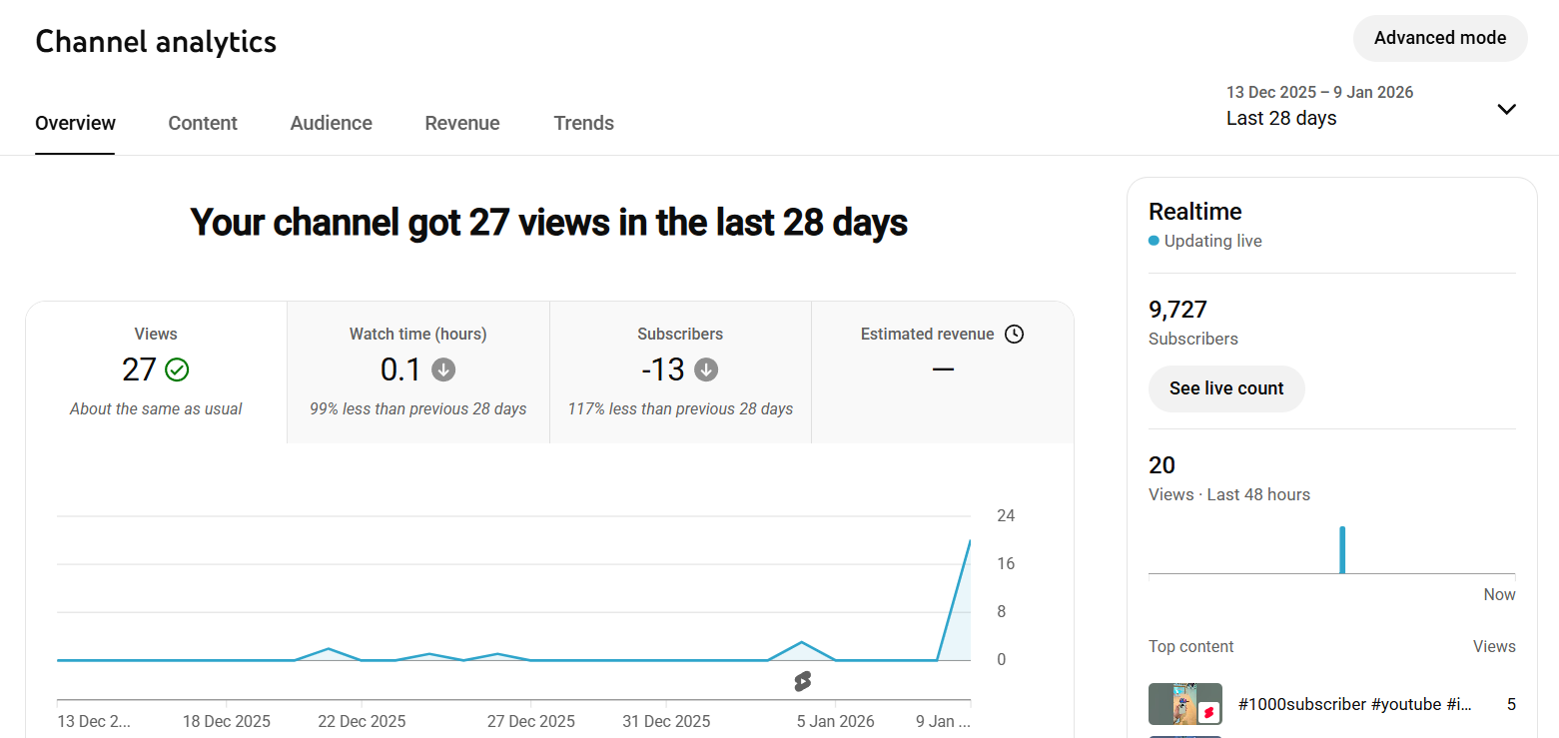Click the Advanced mode button
The height and width of the screenshot is (738, 1559).
click(1439, 38)
